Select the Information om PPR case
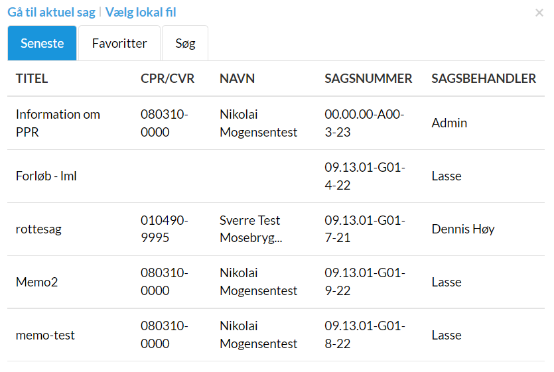 (58, 123)
